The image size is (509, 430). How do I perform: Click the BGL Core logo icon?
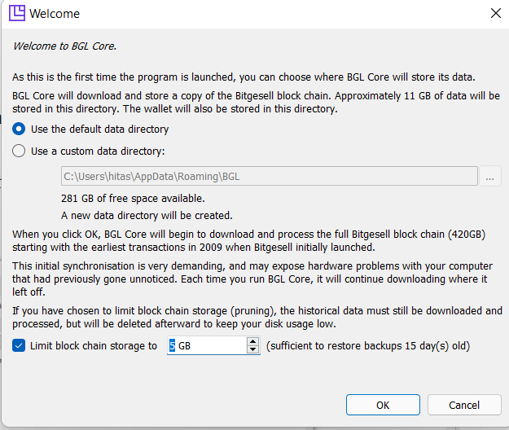coord(17,13)
